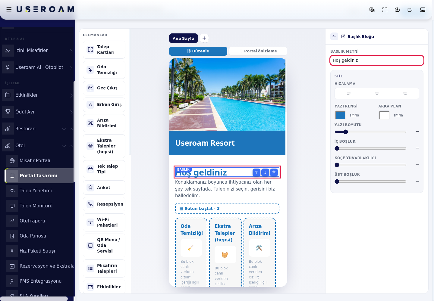
Task: Delete the heading block with trash icon
Action: click(x=274, y=172)
